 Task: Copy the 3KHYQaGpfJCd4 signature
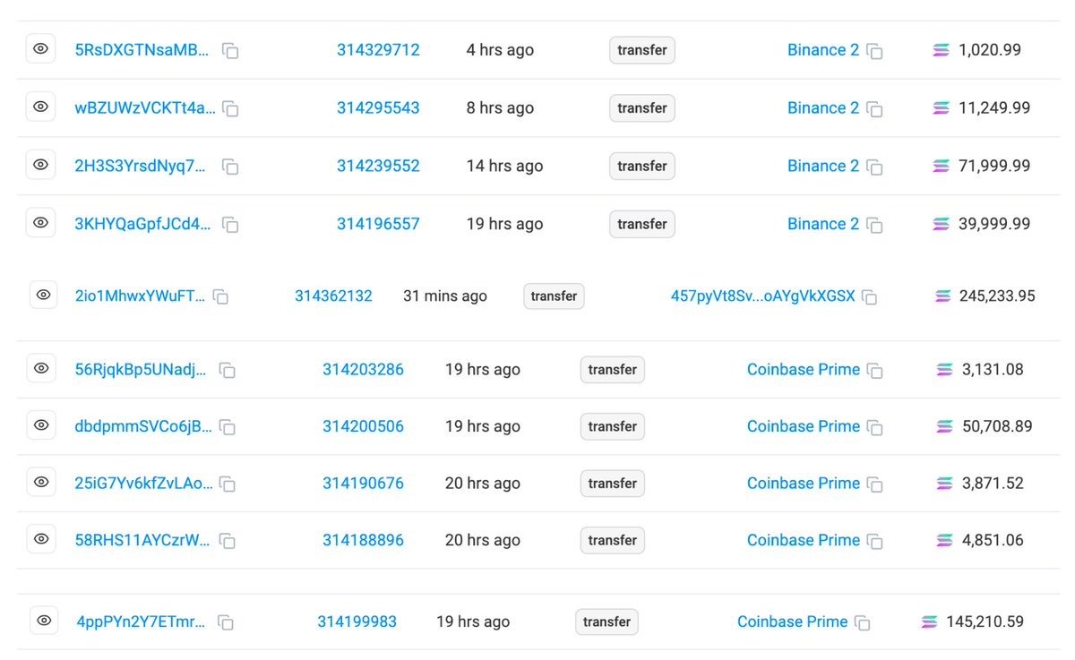coord(230,225)
